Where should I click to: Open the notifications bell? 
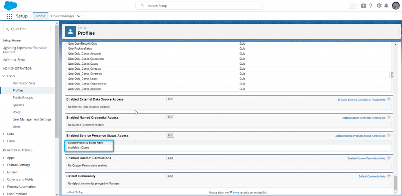[x=386, y=6]
